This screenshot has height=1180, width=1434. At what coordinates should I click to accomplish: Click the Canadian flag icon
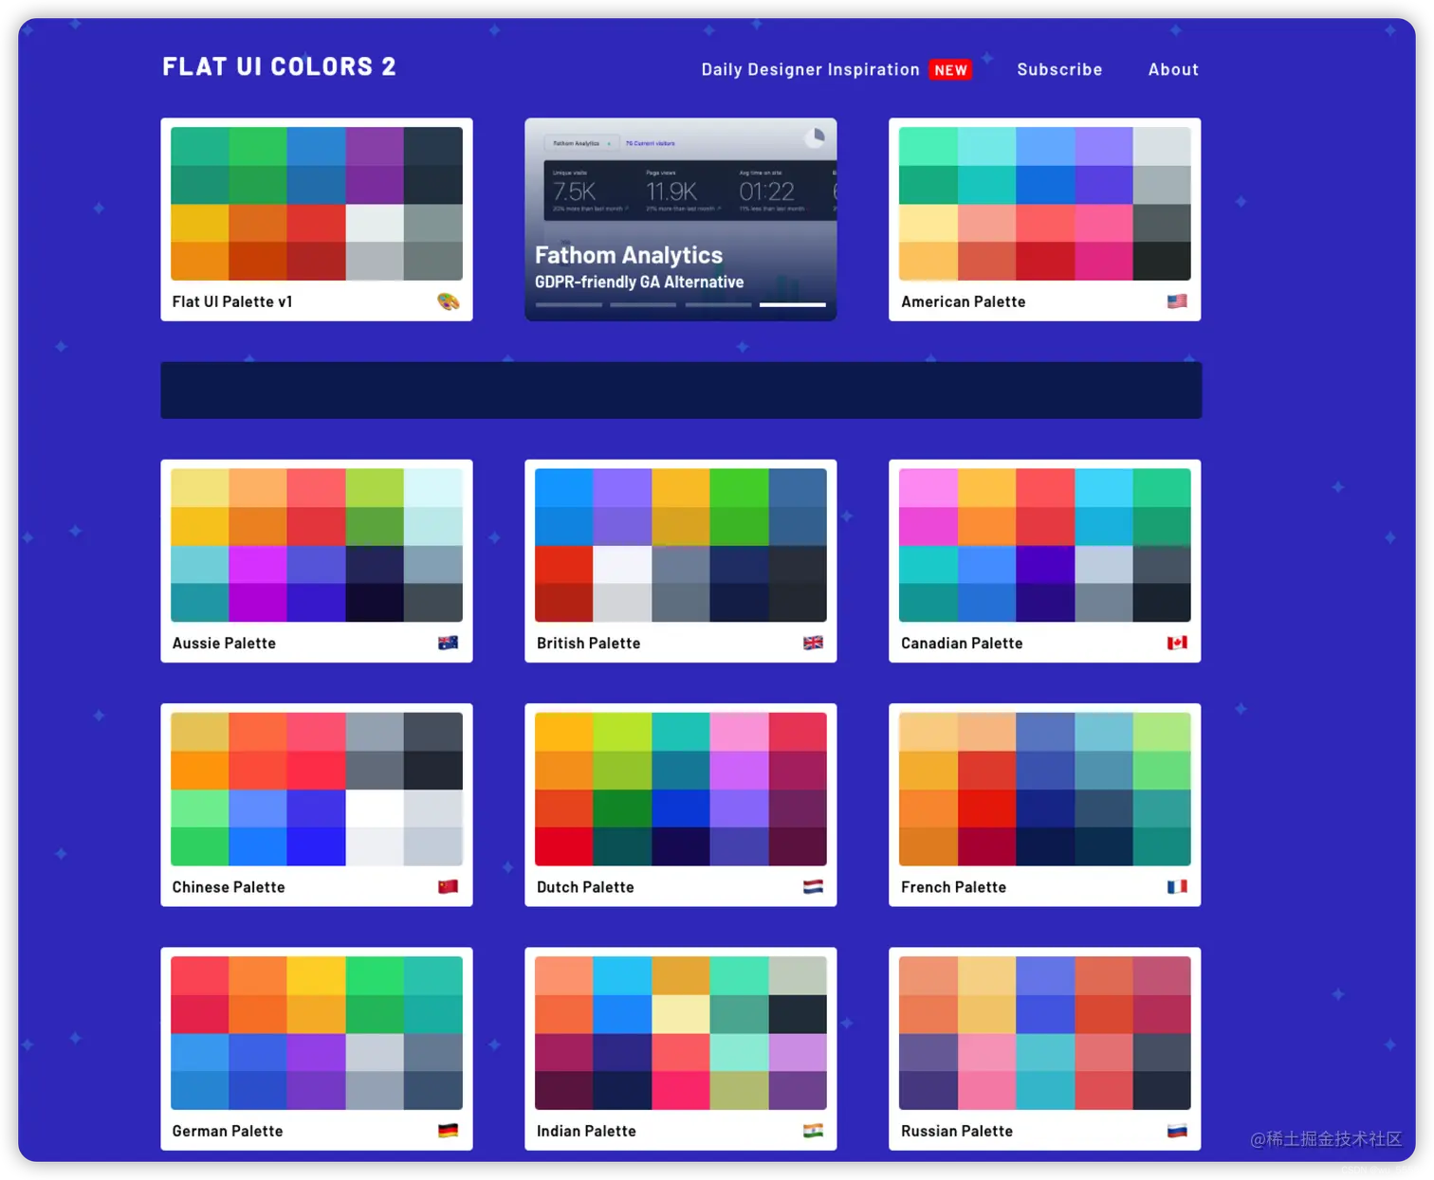[1177, 643]
